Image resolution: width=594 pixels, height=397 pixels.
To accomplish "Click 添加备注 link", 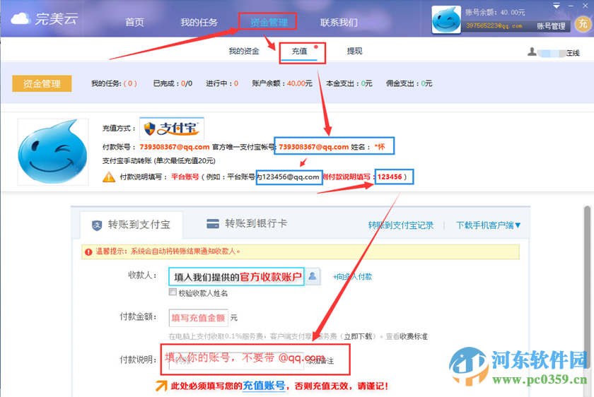I will [320, 361].
